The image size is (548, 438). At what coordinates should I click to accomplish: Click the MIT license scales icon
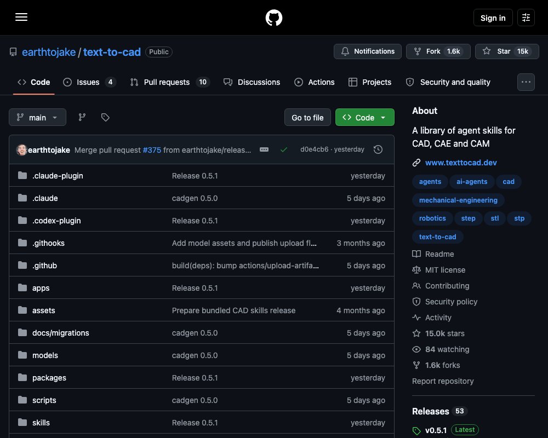(416, 270)
